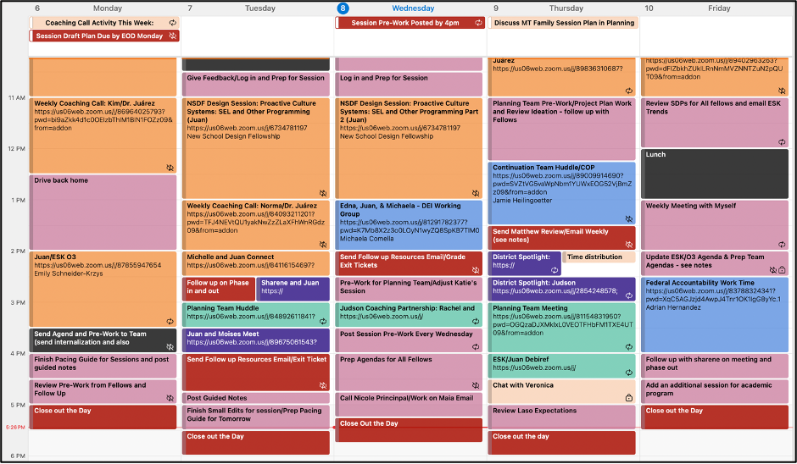Click muted alert icon on Continuation Team Huddle/COP
Image resolution: width=797 pixels, height=464 pixels.
(x=628, y=219)
